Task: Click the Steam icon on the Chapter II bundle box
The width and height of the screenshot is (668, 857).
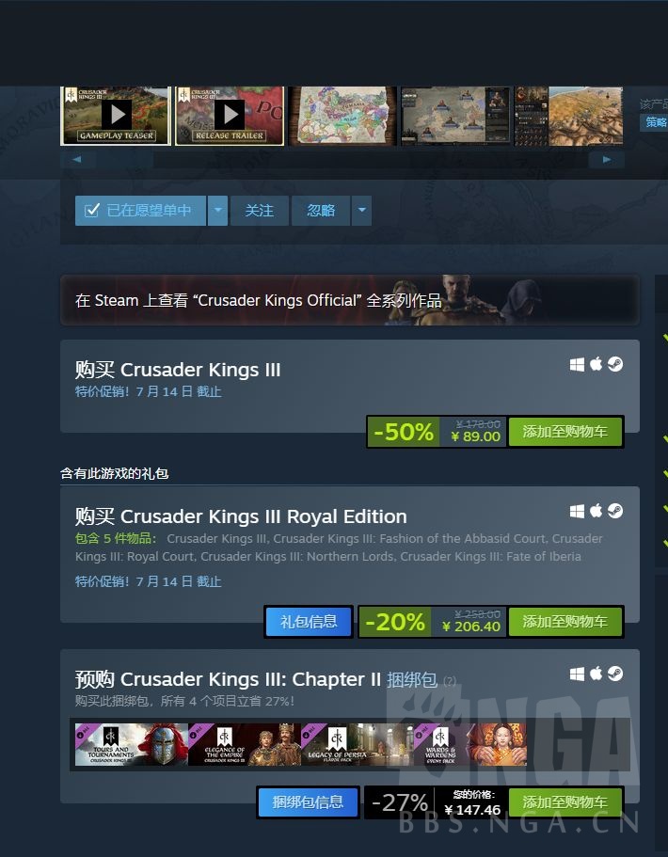Action: point(615,674)
